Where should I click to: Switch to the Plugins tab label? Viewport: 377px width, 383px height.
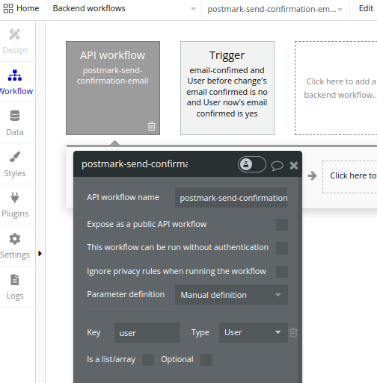click(15, 214)
